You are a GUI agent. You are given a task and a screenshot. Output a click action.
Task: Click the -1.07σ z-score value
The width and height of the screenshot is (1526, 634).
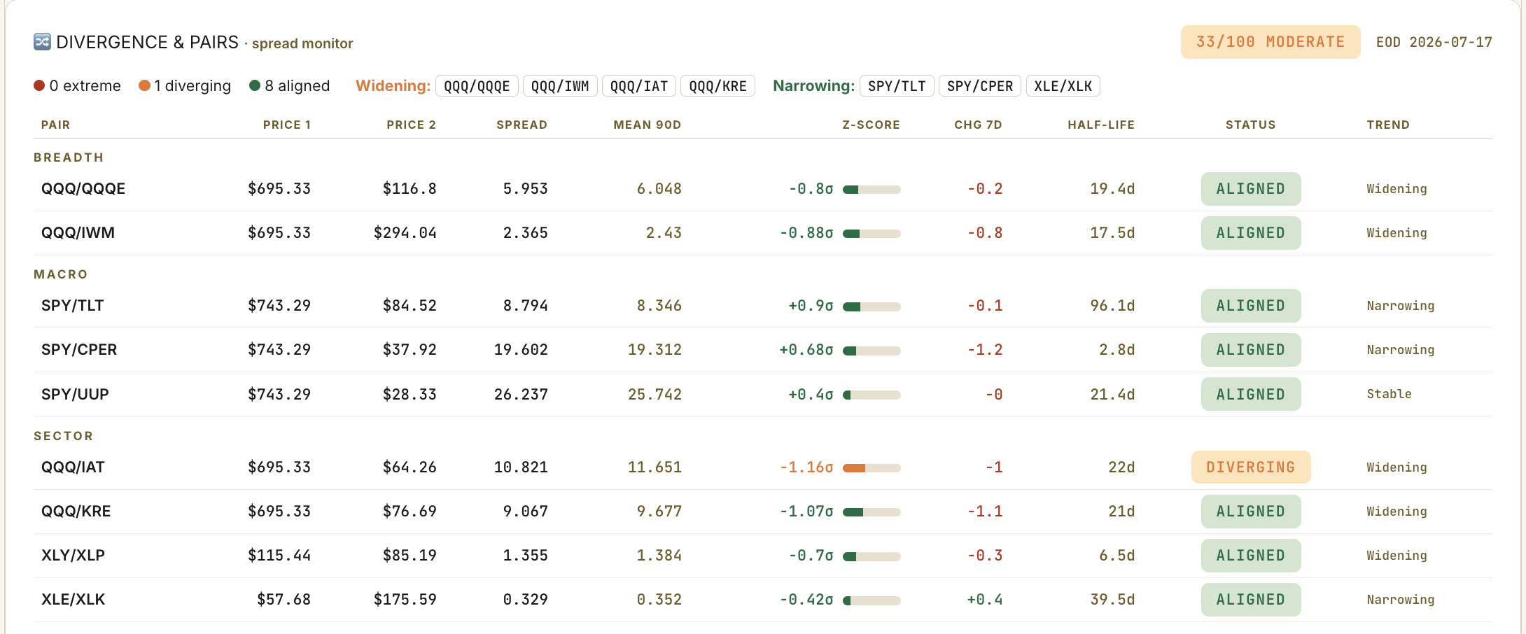tap(806, 512)
